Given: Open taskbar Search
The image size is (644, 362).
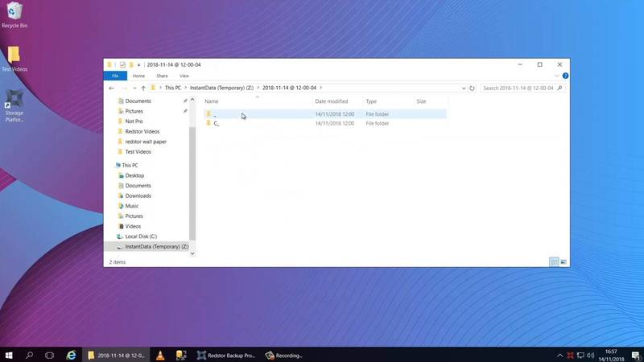Looking at the screenshot, I should coord(29,356).
